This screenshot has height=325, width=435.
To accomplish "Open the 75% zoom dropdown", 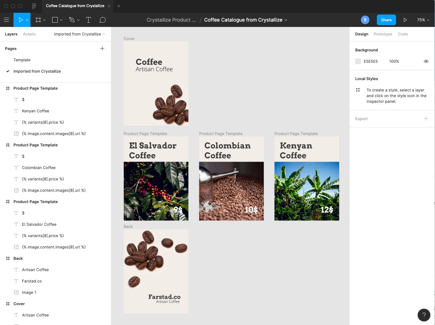I will coord(423,20).
